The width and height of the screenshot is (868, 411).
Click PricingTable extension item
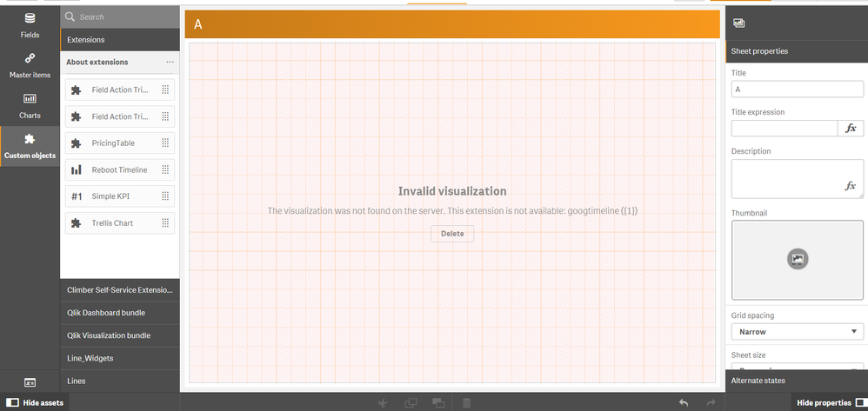click(x=120, y=143)
